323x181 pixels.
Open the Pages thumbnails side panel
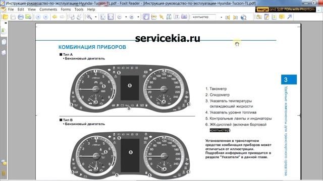4,42
